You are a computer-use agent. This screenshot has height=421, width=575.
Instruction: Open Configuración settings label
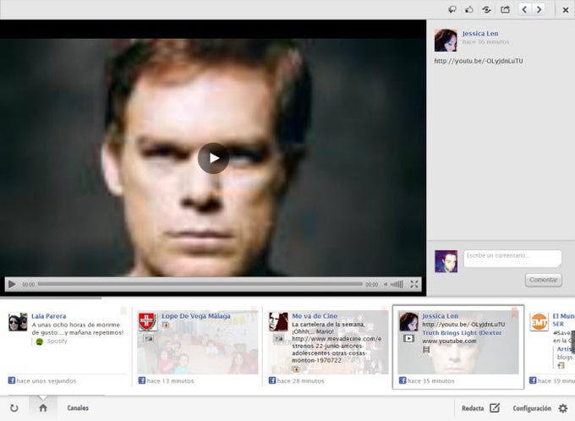[532, 408]
